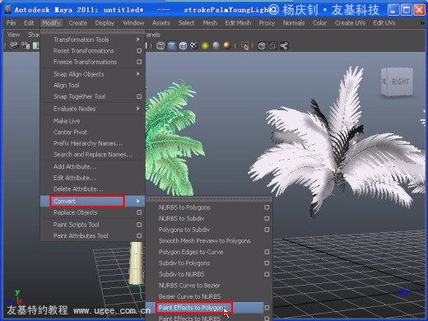
Task: Choose Search and Replace Names entry
Action: click(93, 155)
